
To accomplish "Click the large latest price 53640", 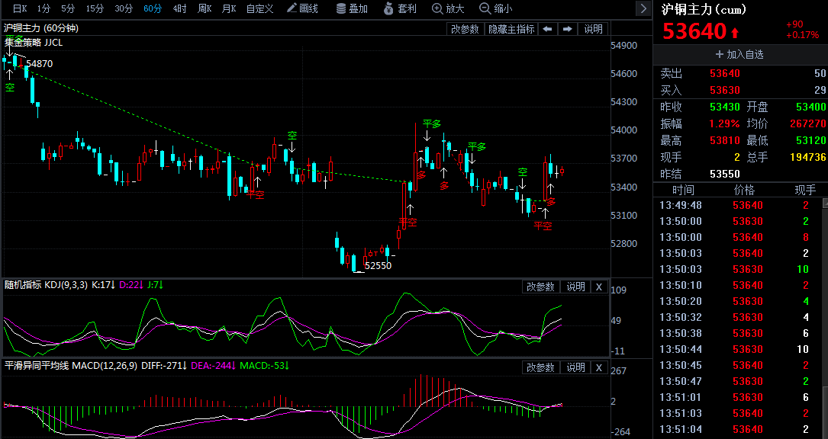I will click(x=694, y=32).
